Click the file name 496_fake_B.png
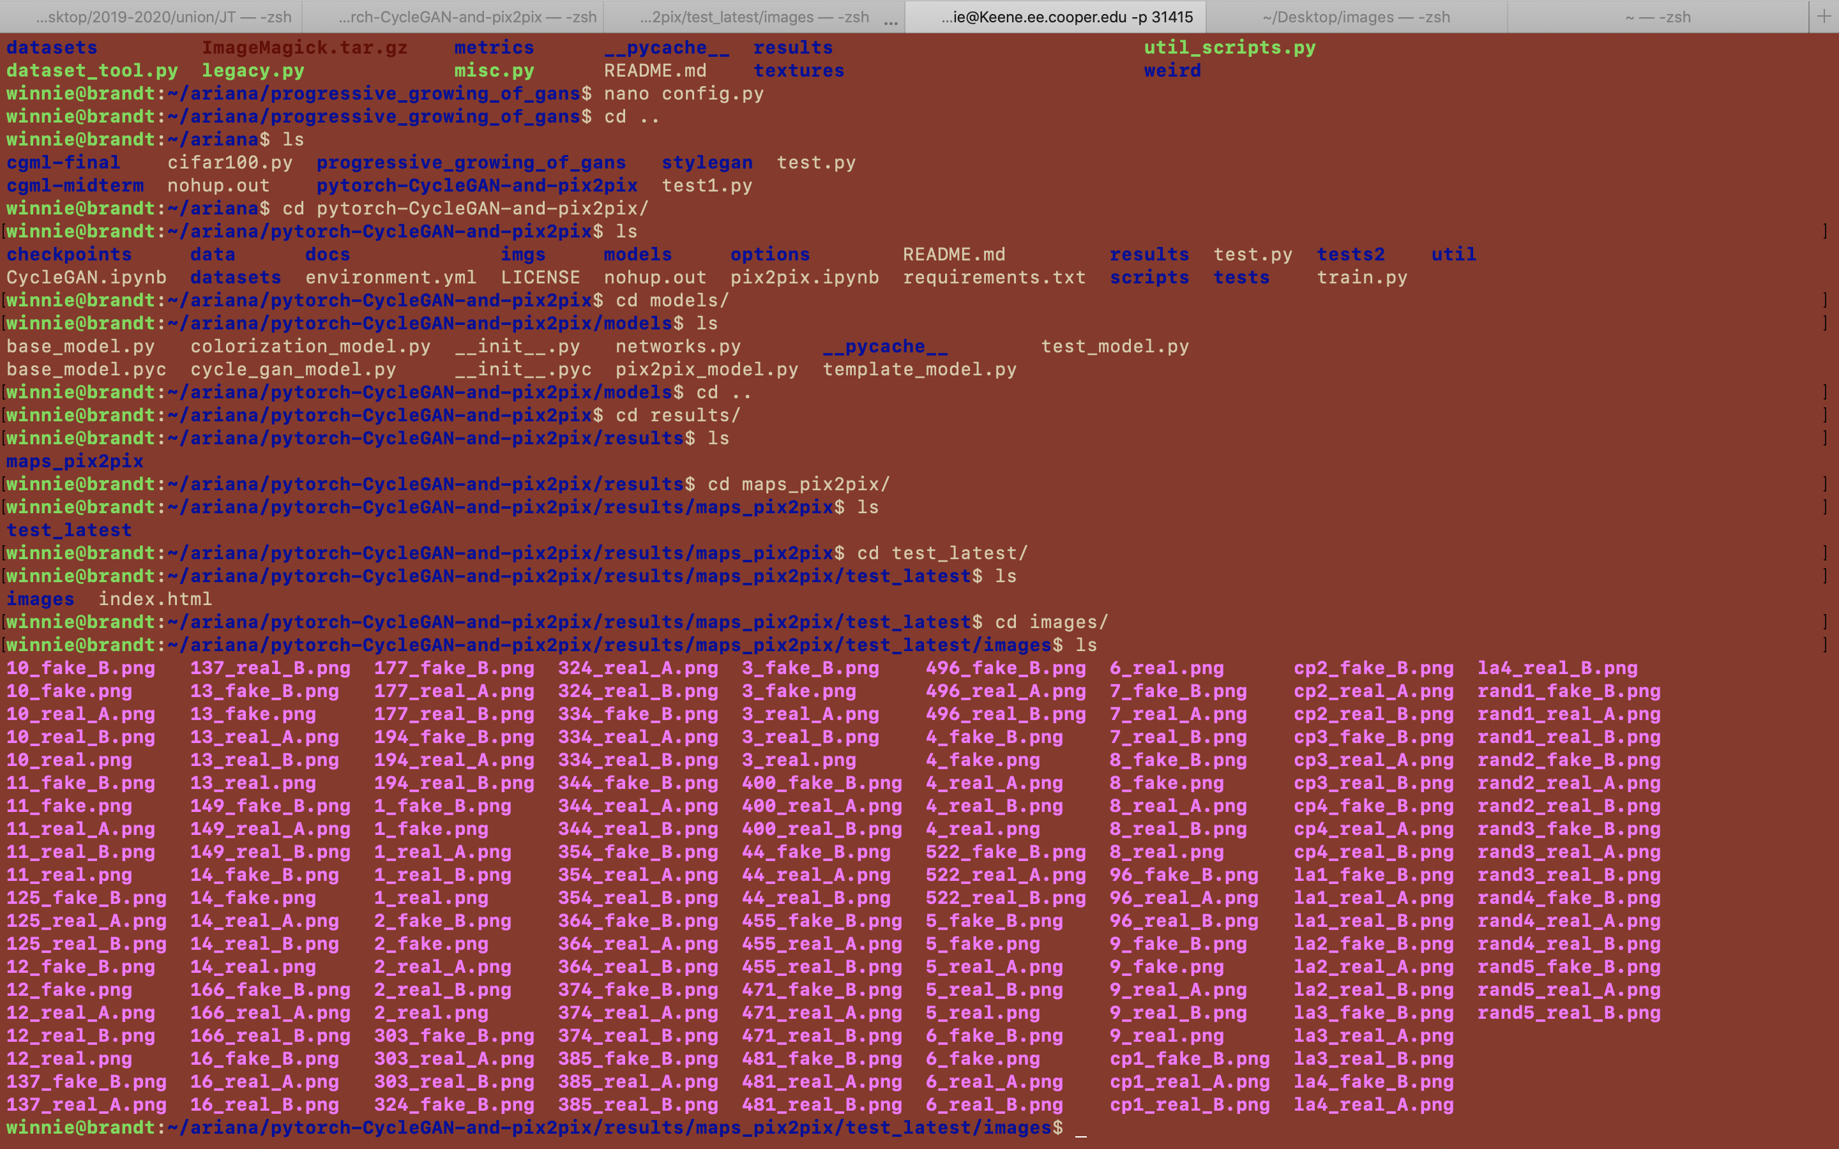1839x1149 pixels. 1005,668
